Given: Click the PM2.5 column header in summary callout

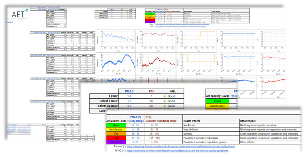Looking at the screenshot, I should [x=129, y=91].
